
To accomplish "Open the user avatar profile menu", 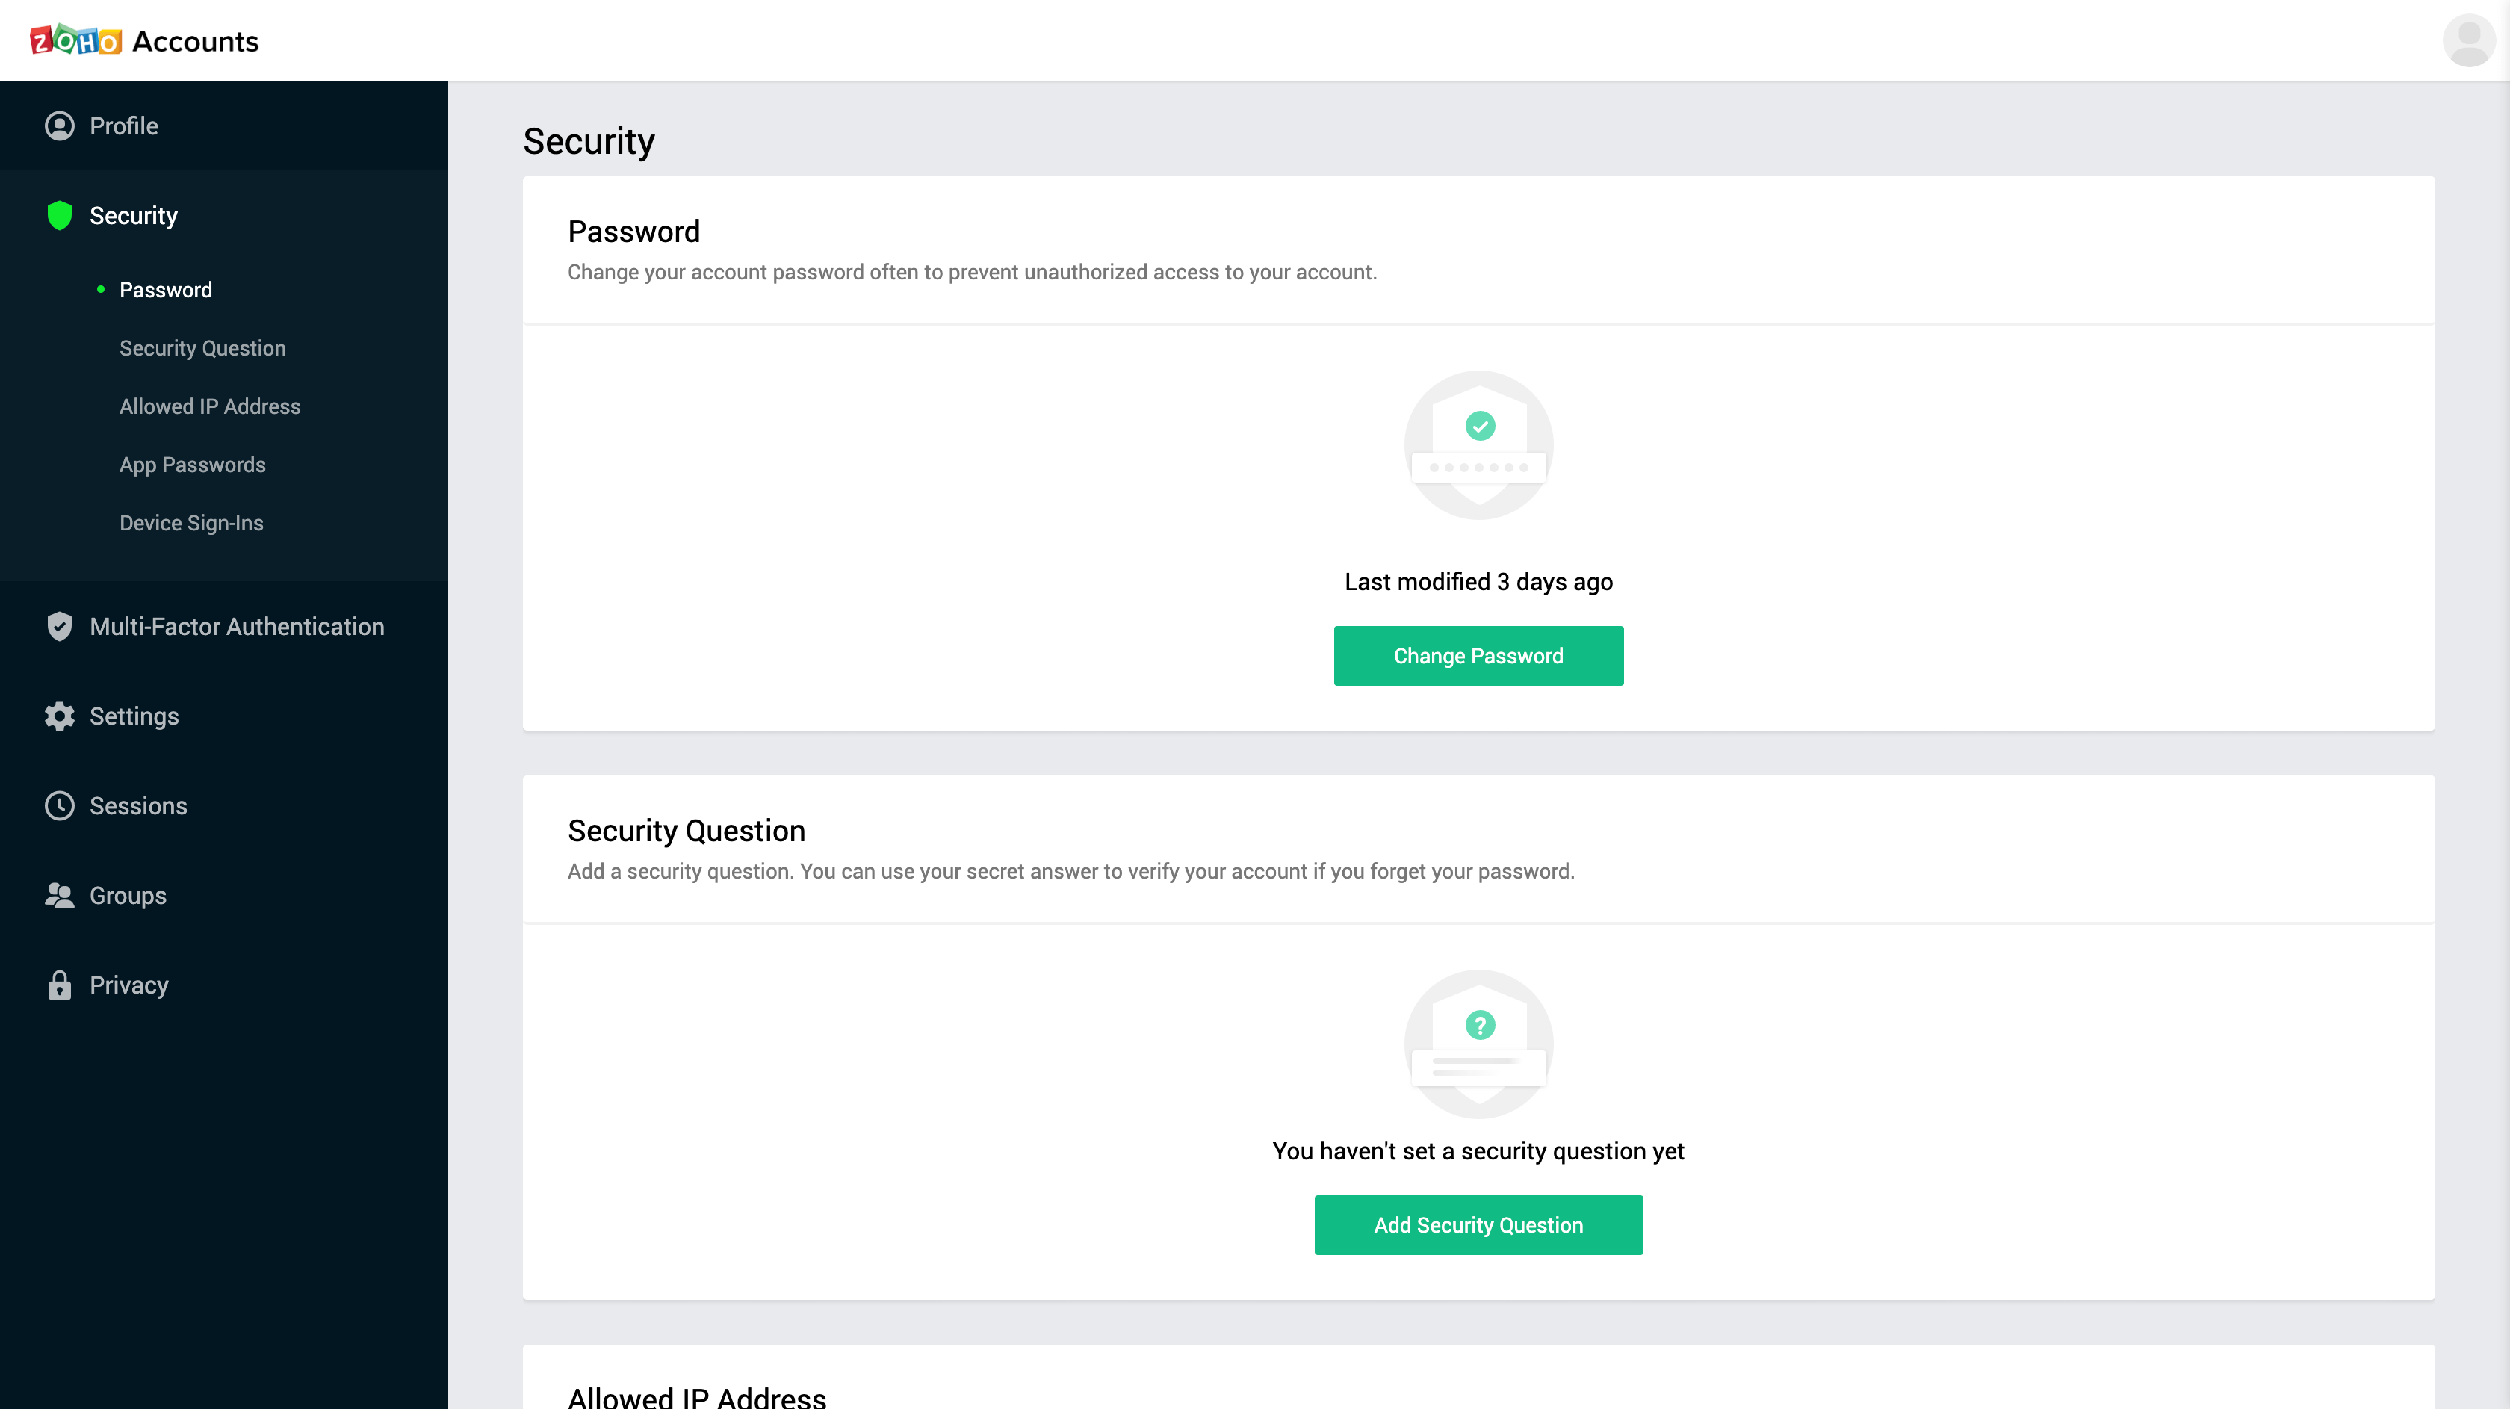I will click(2467, 41).
